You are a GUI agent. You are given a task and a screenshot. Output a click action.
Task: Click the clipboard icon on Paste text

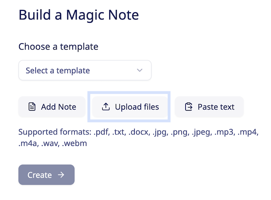pos(189,107)
